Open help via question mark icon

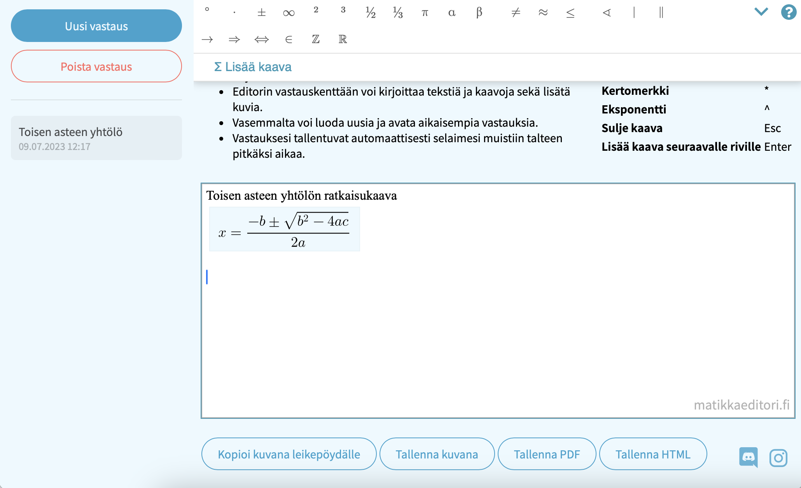click(x=788, y=12)
